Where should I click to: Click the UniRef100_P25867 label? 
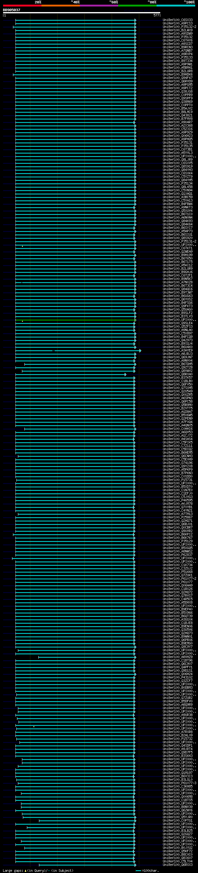178,517
